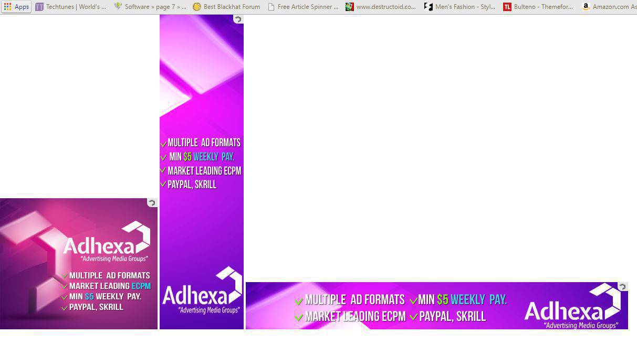Open the Men's Fashion bookmark

click(460, 7)
